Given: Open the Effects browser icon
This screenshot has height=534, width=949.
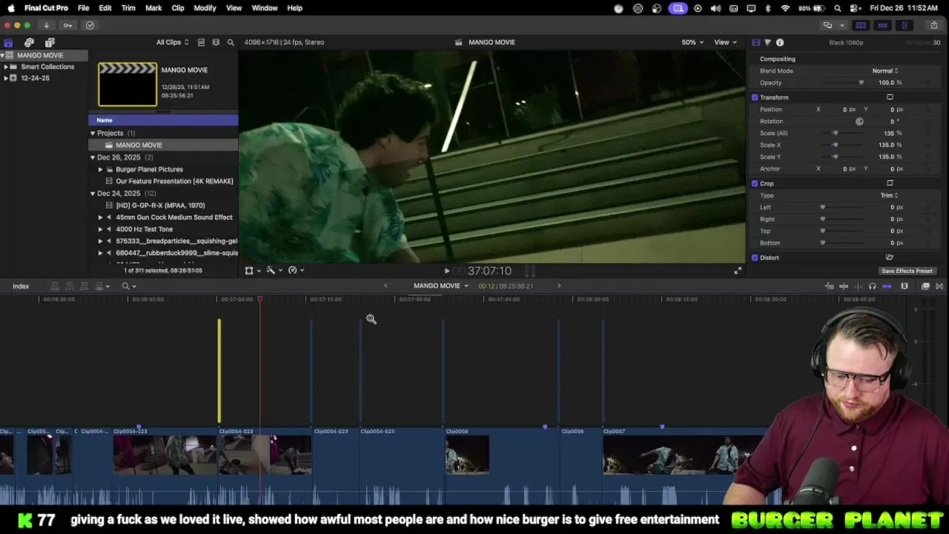Looking at the screenshot, I should pos(925,286).
